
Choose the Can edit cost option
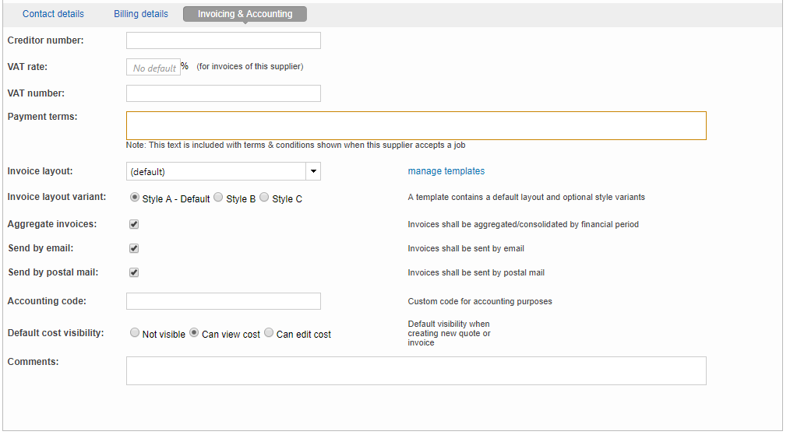(269, 333)
